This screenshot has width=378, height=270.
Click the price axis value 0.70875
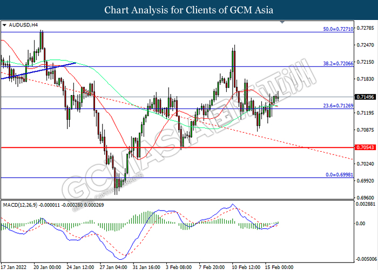(x=365, y=130)
